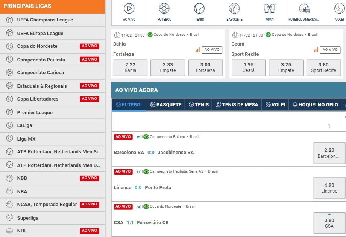Pick Empate at 3.25 odds
Image resolution: width=346 pixels, height=237 pixels.
(x=286, y=67)
